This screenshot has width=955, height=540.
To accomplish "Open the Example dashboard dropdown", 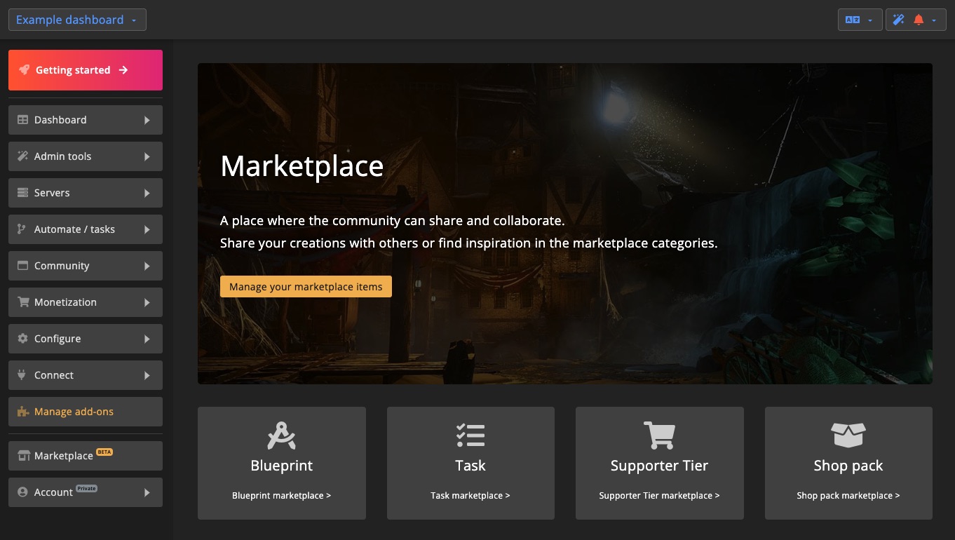I will pyautogui.click(x=77, y=19).
